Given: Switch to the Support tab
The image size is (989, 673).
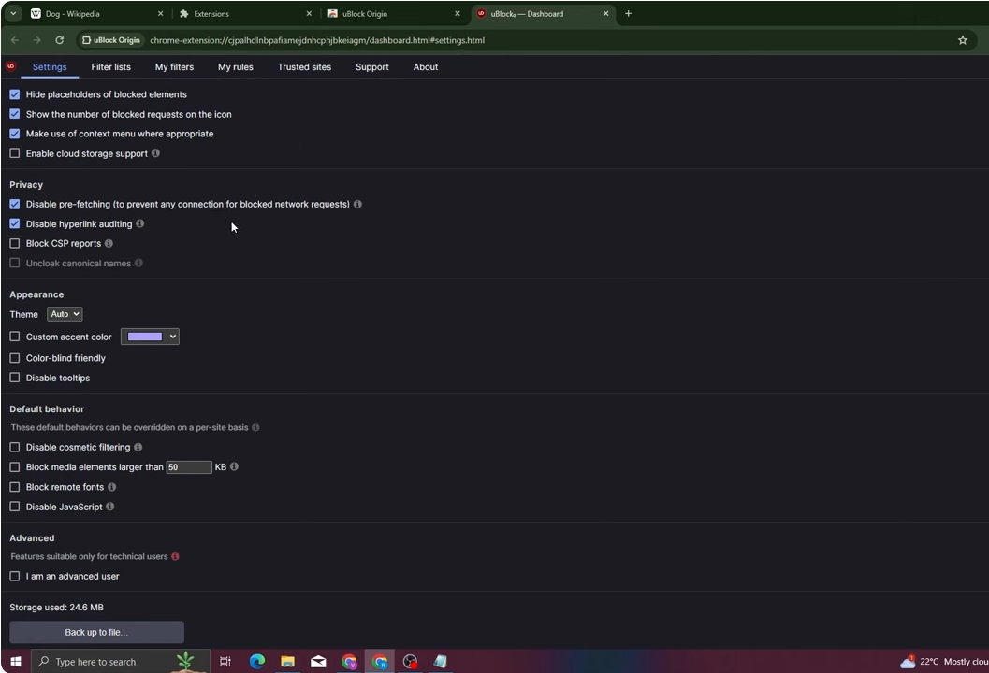Looking at the screenshot, I should (371, 66).
